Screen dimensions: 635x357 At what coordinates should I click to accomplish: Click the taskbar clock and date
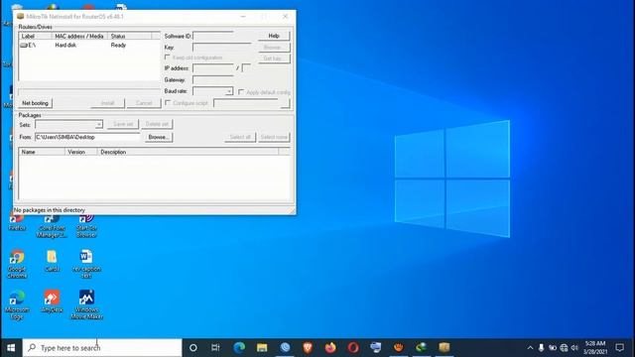[595, 348]
